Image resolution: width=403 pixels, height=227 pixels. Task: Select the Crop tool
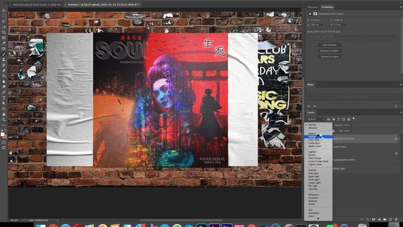tap(4, 32)
